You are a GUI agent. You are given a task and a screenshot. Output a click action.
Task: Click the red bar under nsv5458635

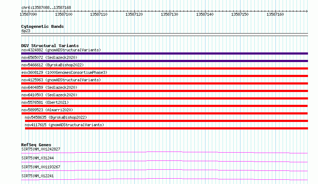click(167, 121)
